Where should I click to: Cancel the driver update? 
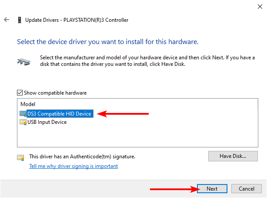coord(246,189)
